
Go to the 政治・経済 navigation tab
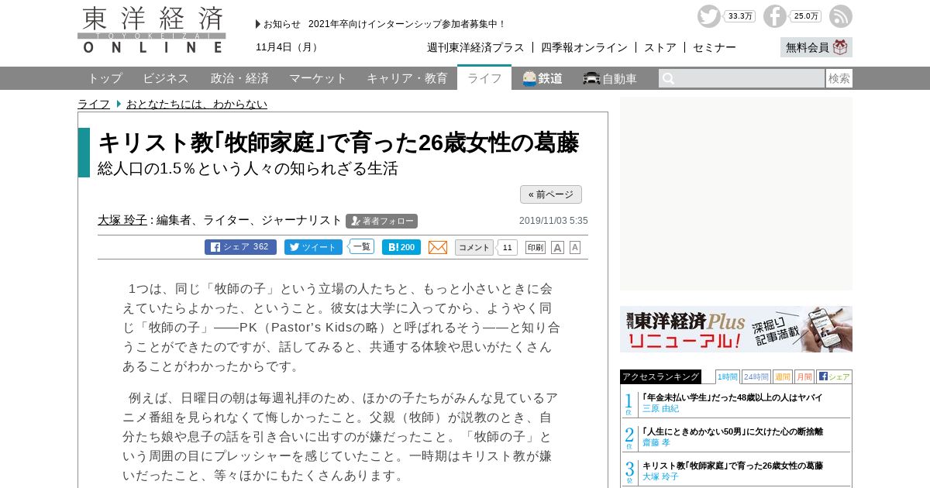pyautogui.click(x=240, y=78)
